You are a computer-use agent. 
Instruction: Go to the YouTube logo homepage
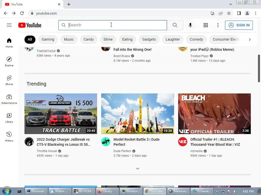30,25
